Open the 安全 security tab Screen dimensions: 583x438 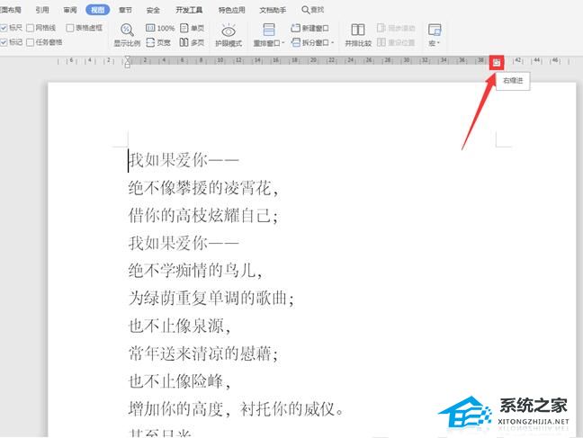coord(153,10)
